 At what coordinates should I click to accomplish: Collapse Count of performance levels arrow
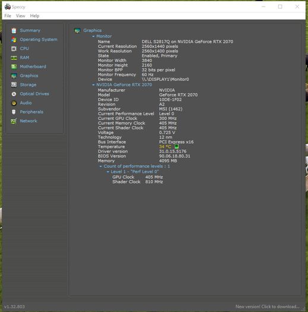point(100,166)
